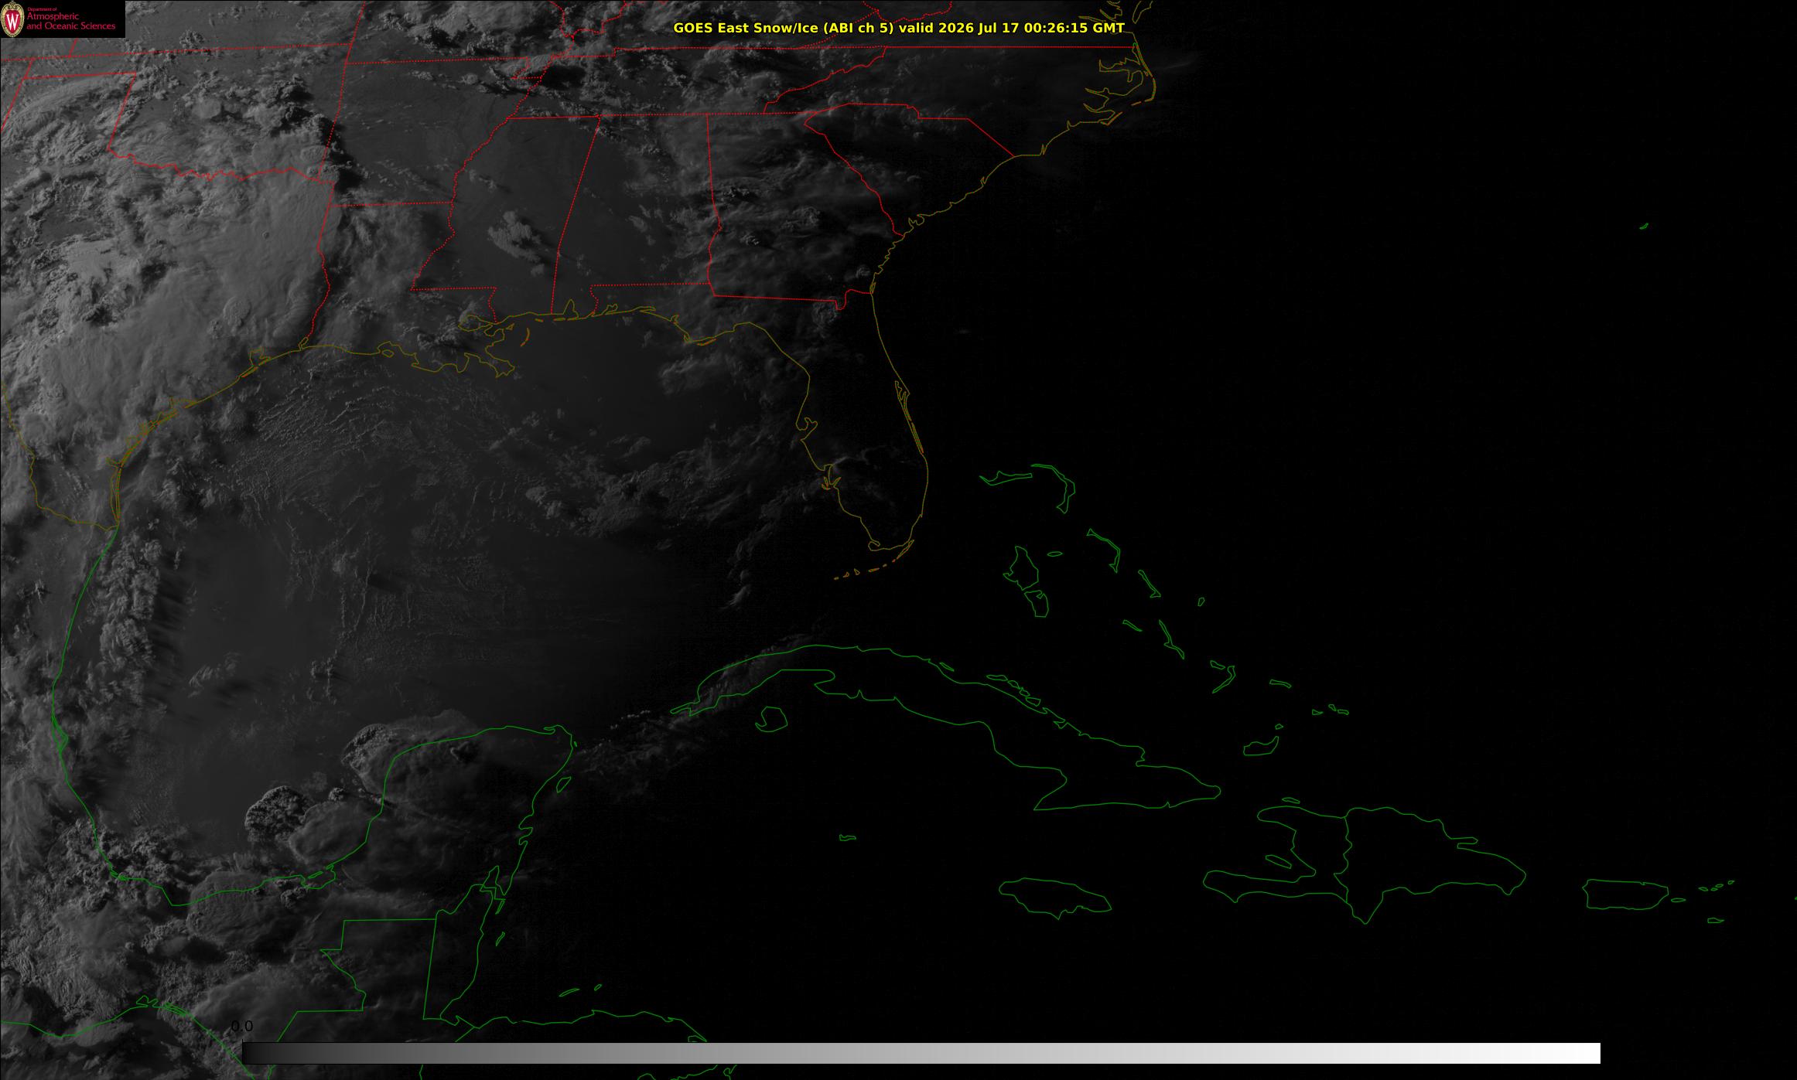Click the 0.0 label above the colorbar
The height and width of the screenshot is (1080, 1797).
(x=241, y=1027)
